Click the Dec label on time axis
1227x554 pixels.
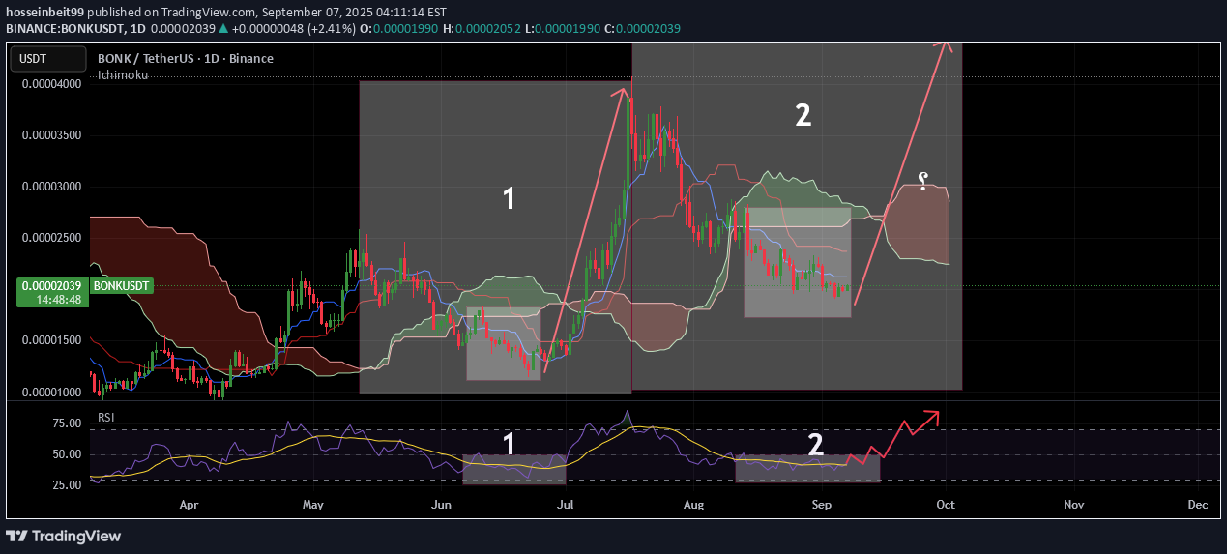(x=1198, y=505)
